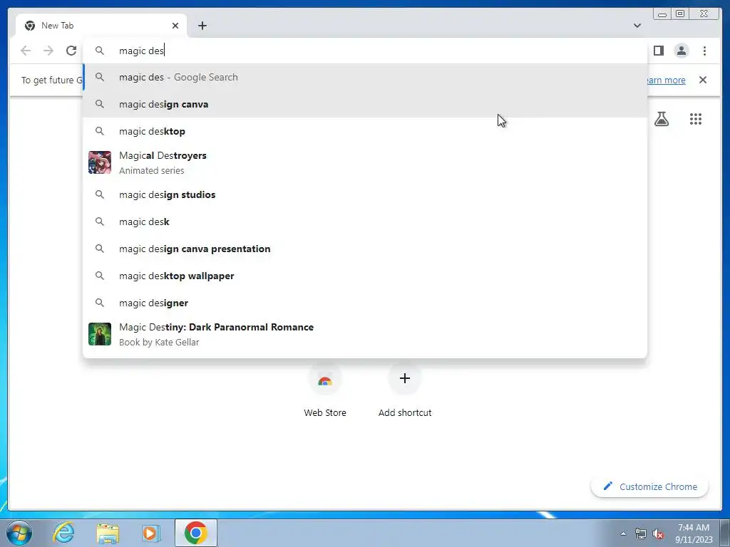The width and height of the screenshot is (730, 547).
Task: Open Windows Explorer from taskbar
Action: tap(108, 533)
